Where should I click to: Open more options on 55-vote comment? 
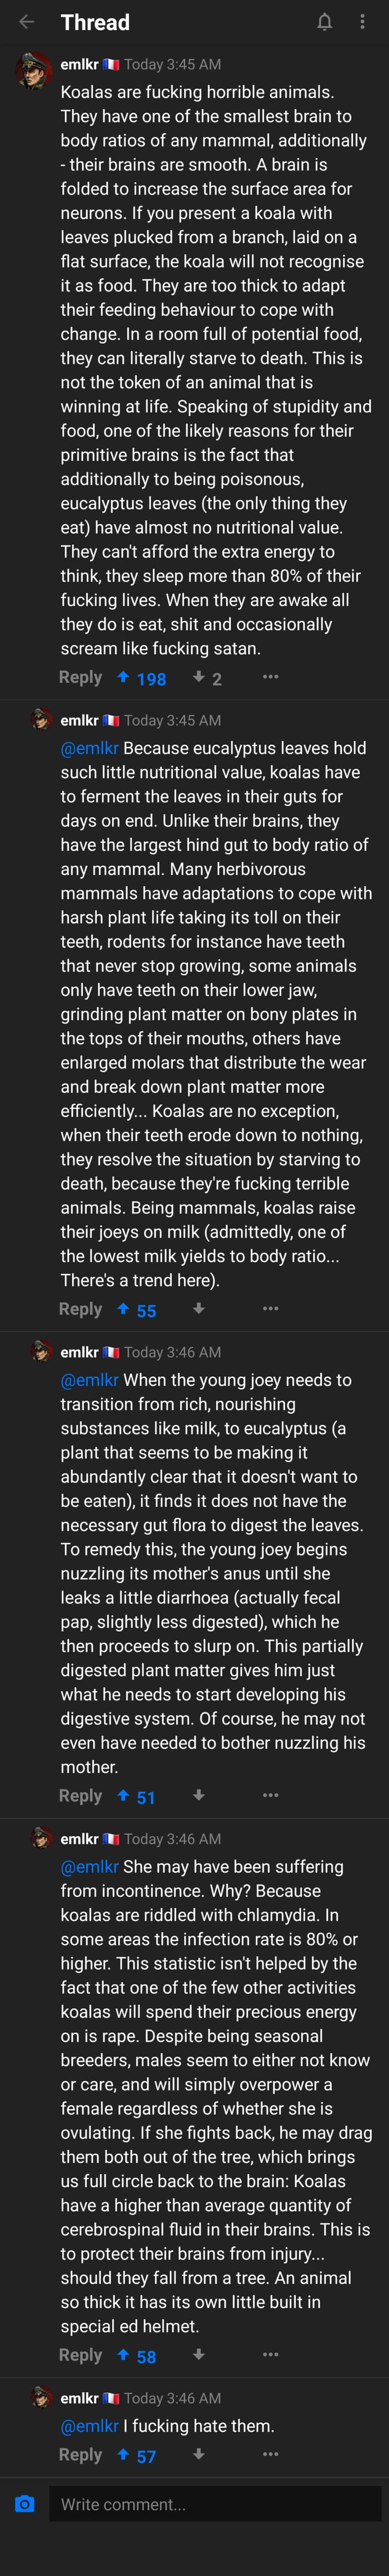(270, 1309)
